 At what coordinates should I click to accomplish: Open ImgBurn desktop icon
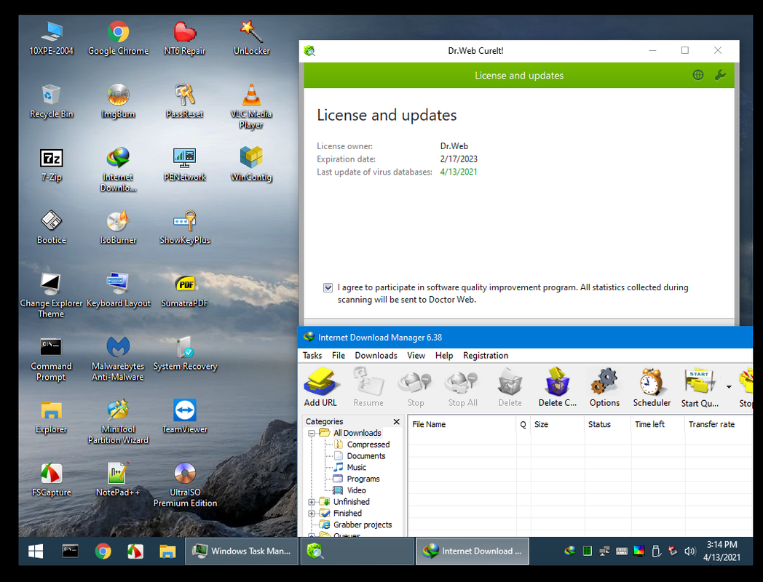[x=118, y=101]
